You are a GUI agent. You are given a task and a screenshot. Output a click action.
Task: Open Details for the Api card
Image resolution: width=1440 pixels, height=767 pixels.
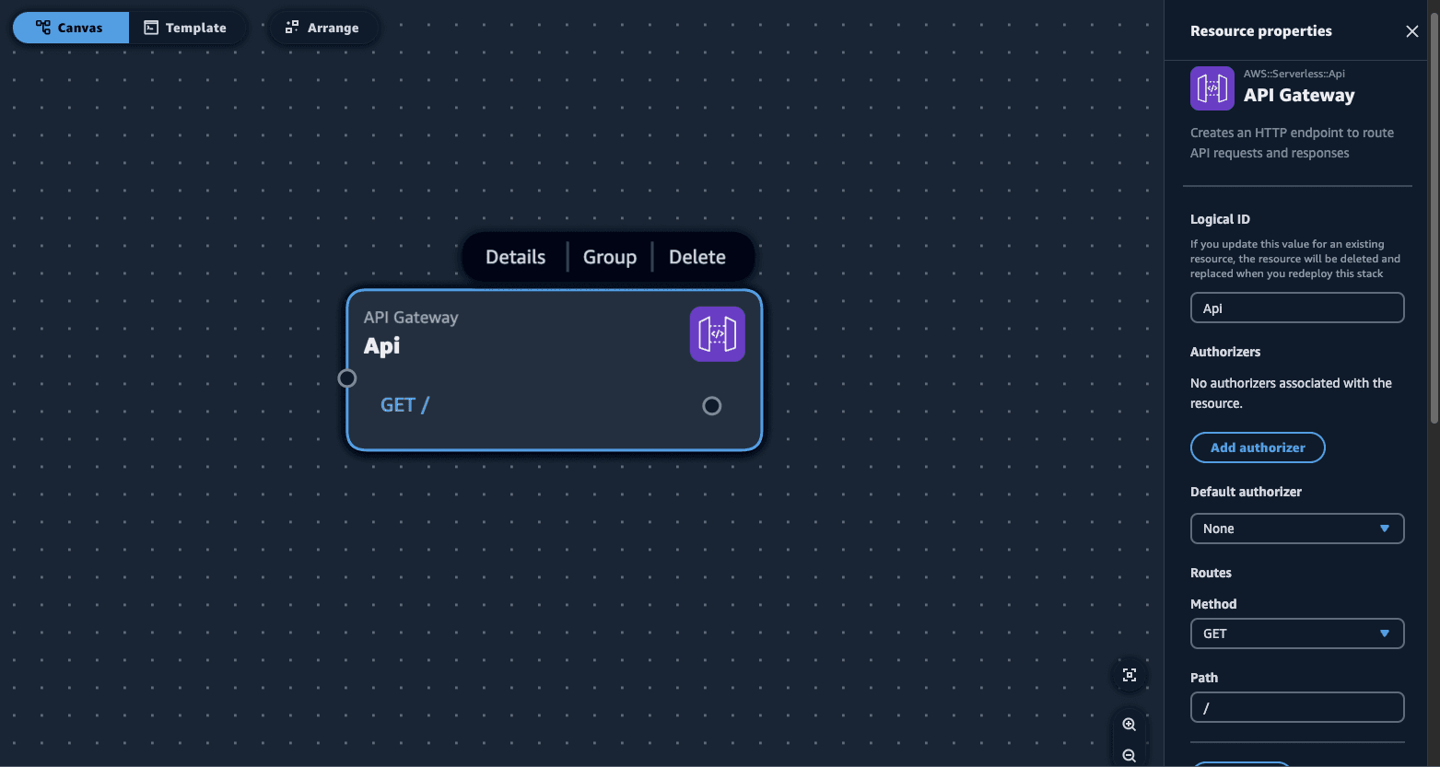click(515, 257)
